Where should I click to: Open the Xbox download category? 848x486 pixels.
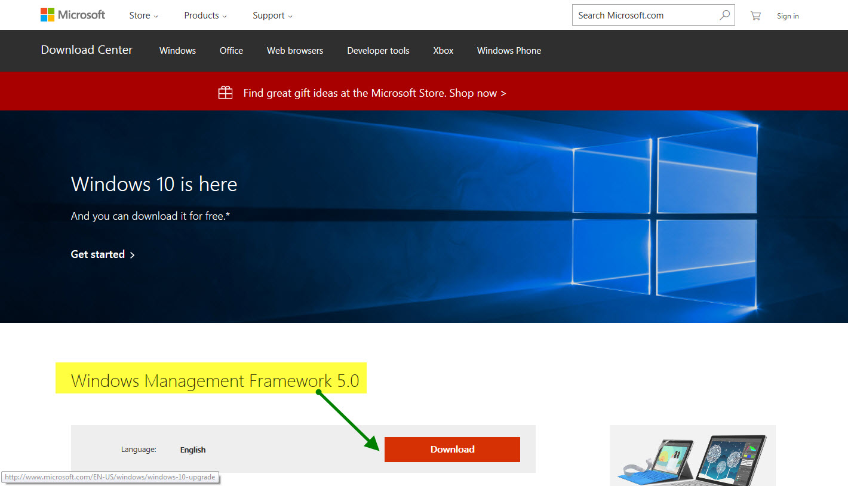coord(443,51)
